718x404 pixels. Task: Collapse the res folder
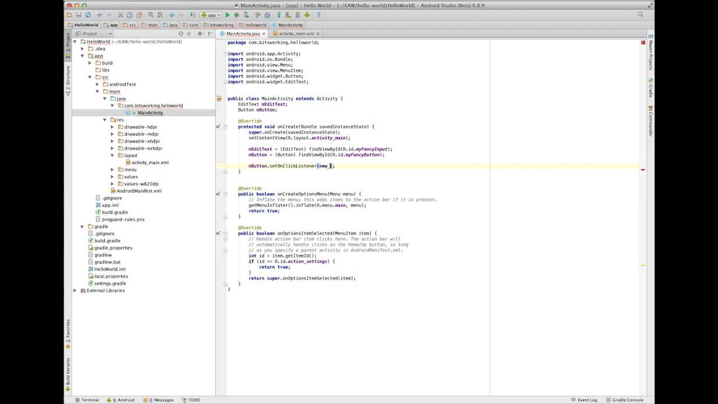(x=104, y=120)
